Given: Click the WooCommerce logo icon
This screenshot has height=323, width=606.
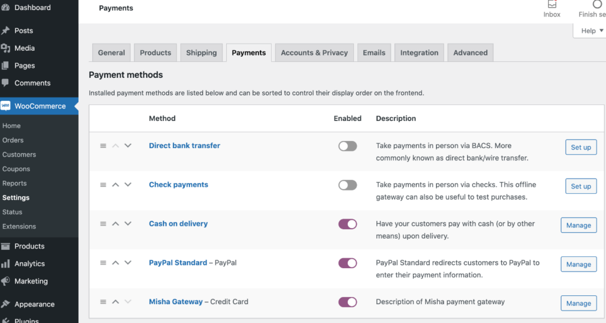Looking at the screenshot, I should coord(5,106).
